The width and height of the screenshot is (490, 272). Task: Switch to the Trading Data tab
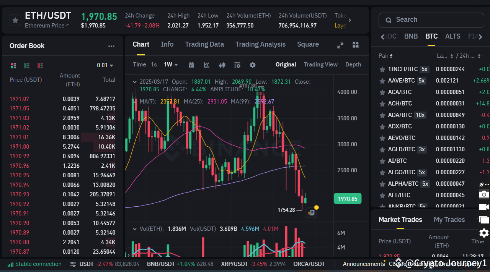pos(204,44)
